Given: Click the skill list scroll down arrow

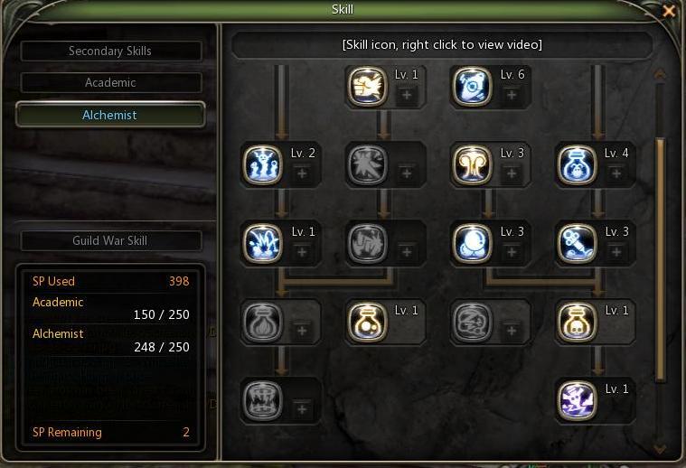Looking at the screenshot, I should click(660, 449).
